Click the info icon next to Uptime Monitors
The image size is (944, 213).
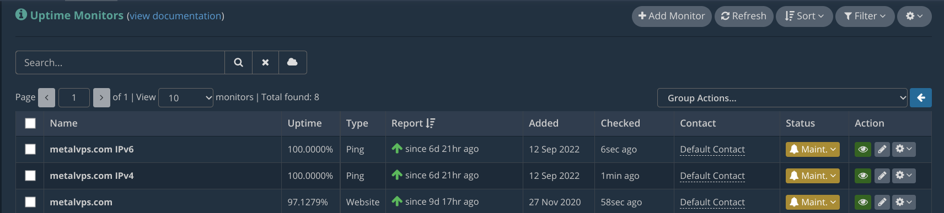click(x=21, y=15)
